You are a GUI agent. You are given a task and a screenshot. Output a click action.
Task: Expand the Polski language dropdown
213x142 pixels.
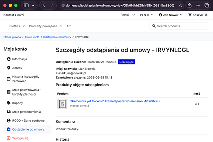click(127, 15)
